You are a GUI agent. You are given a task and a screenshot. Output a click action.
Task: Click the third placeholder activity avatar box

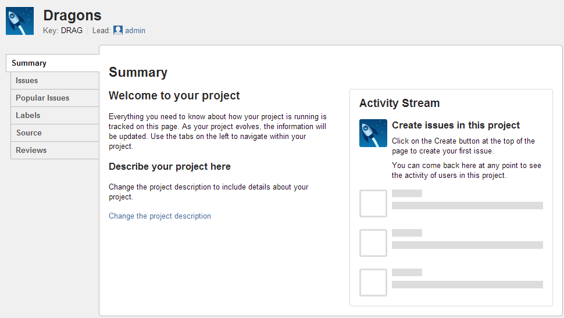click(x=373, y=283)
